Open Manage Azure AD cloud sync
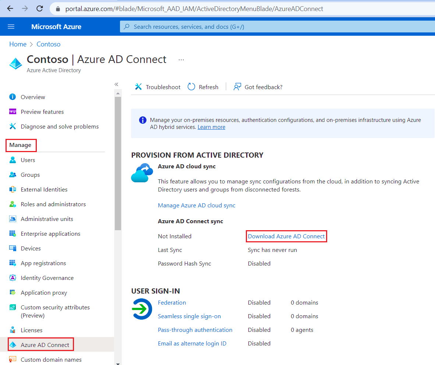 [197, 205]
